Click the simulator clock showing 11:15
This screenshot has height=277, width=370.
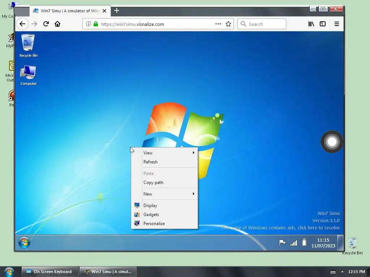(323, 243)
